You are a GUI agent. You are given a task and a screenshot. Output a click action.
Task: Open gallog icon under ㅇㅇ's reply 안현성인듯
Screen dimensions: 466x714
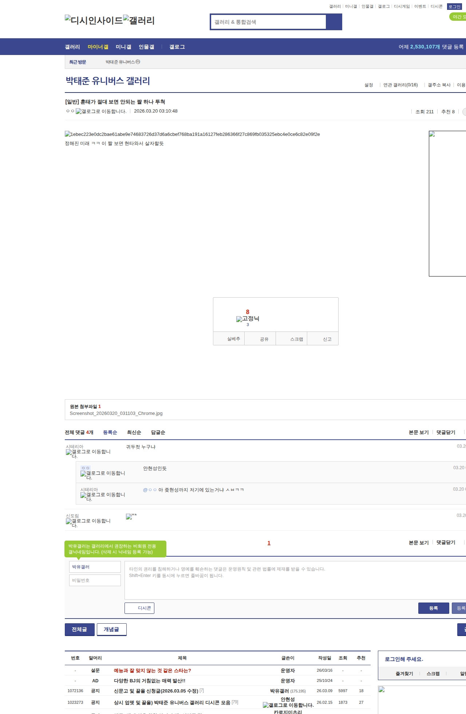(103, 475)
